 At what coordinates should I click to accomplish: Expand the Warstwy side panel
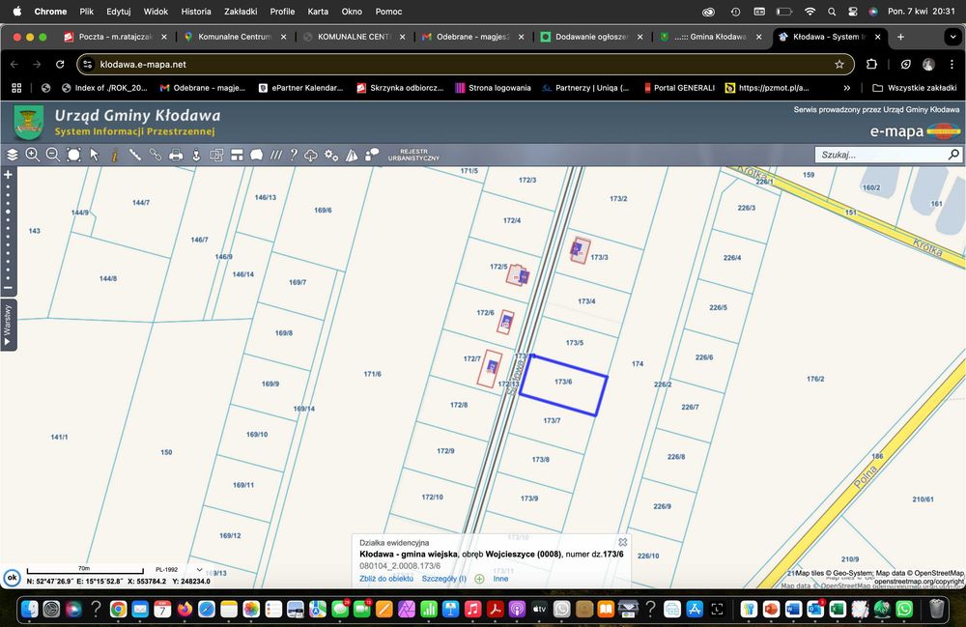point(8,325)
